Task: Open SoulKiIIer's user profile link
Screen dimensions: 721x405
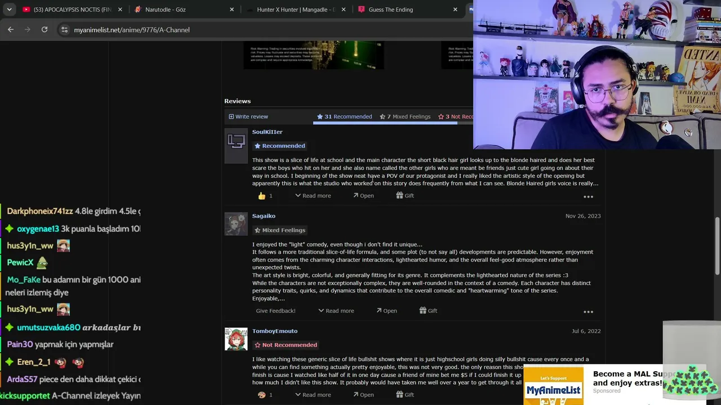Action: pyautogui.click(x=268, y=132)
